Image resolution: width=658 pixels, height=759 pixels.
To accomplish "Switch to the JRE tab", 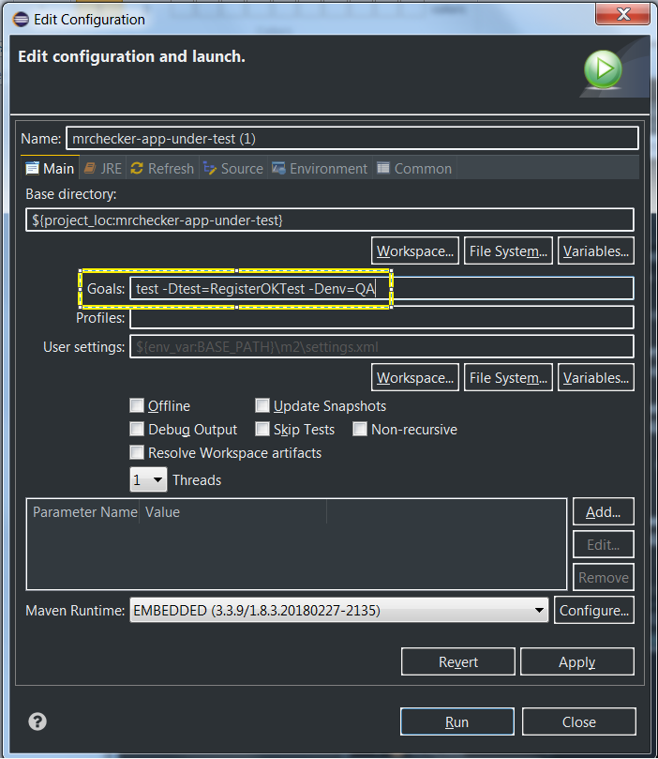I will pyautogui.click(x=102, y=169).
